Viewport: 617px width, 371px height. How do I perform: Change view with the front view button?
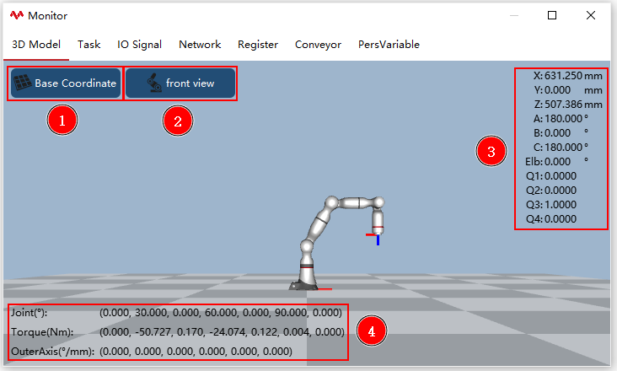coord(180,83)
